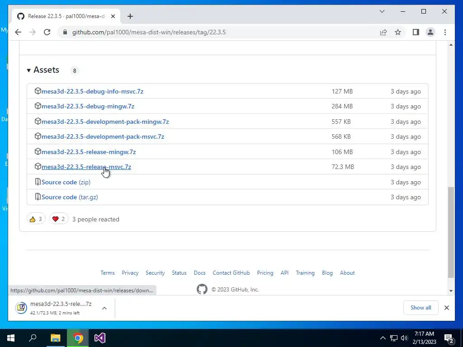Open the Status footer link
463x347 pixels.
point(179,273)
